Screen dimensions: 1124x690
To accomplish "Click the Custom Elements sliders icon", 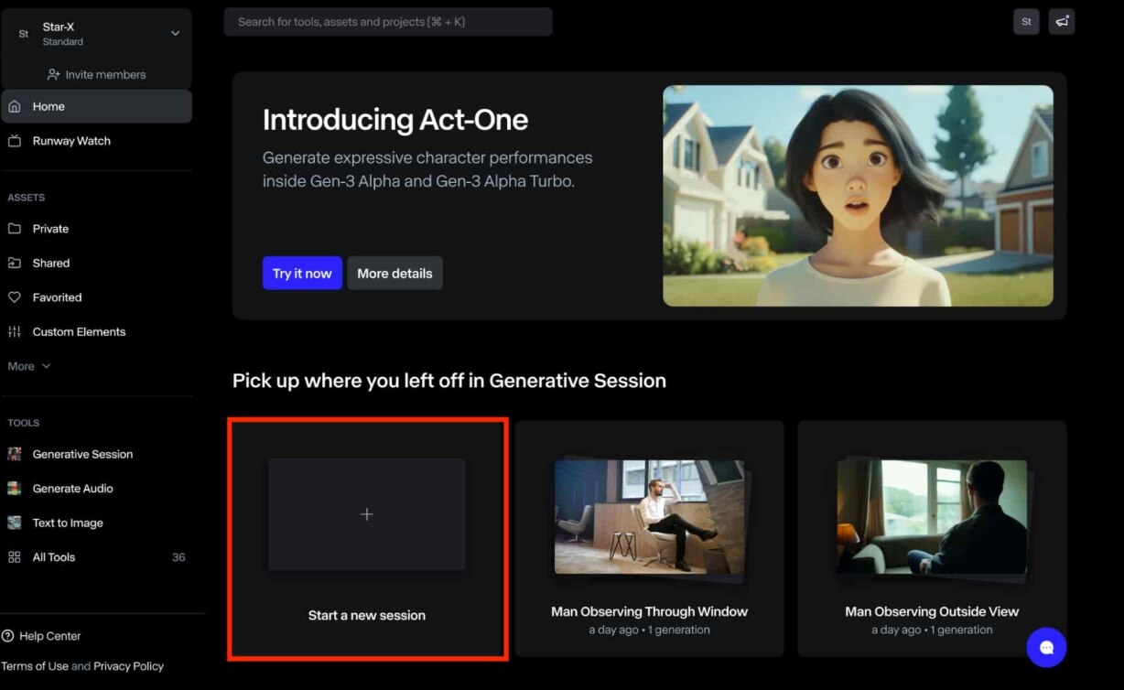I will tap(15, 331).
